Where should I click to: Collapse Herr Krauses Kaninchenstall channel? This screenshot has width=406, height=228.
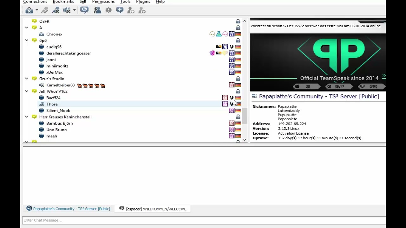tap(27, 117)
